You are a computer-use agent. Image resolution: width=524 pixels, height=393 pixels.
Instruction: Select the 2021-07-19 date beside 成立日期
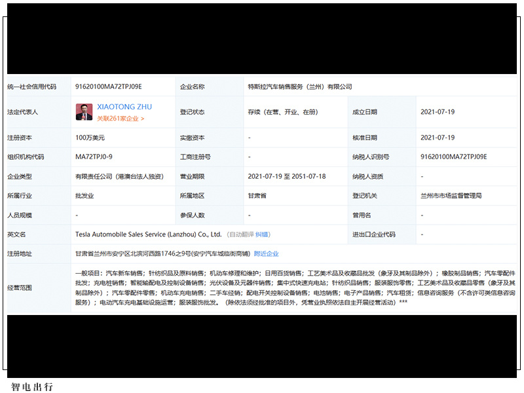[438, 112]
